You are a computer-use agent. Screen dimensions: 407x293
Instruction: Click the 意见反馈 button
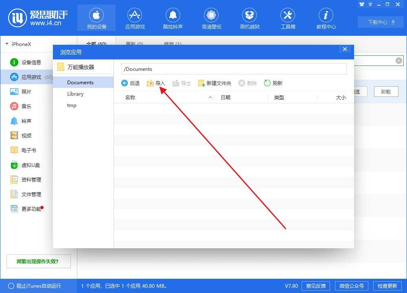click(x=316, y=286)
